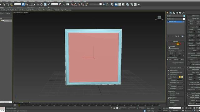Toggle the 3D Snaps icon

point(72,4)
